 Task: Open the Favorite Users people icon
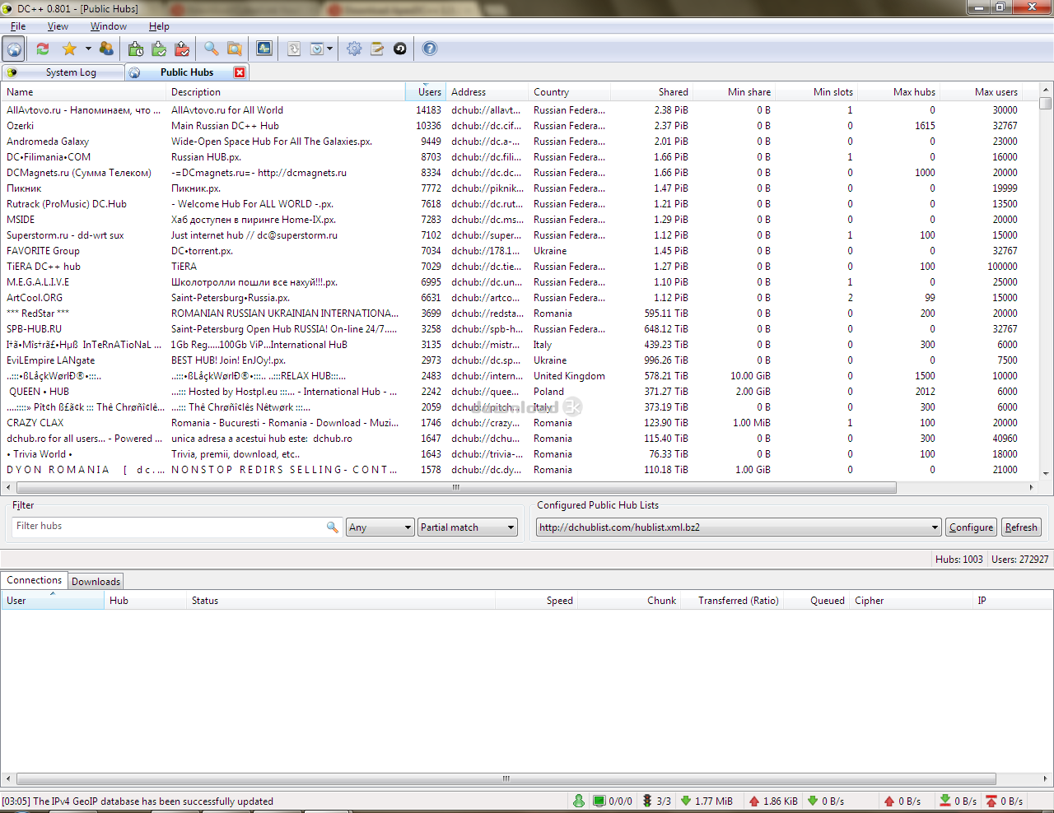coord(106,49)
